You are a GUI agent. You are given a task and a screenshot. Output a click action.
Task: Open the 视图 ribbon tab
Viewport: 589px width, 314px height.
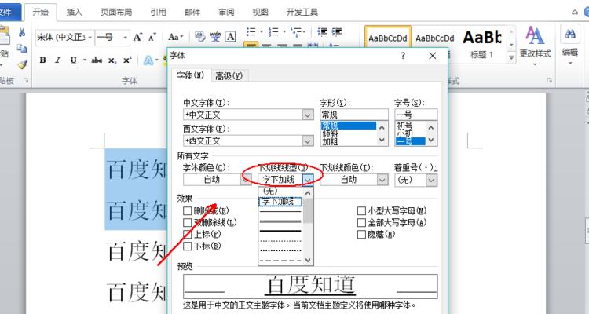pyautogui.click(x=260, y=12)
